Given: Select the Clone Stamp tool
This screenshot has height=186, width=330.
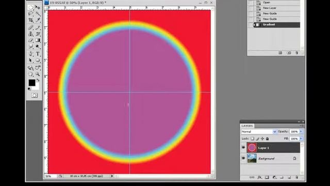Looking at the screenshot, I should coord(31,34).
